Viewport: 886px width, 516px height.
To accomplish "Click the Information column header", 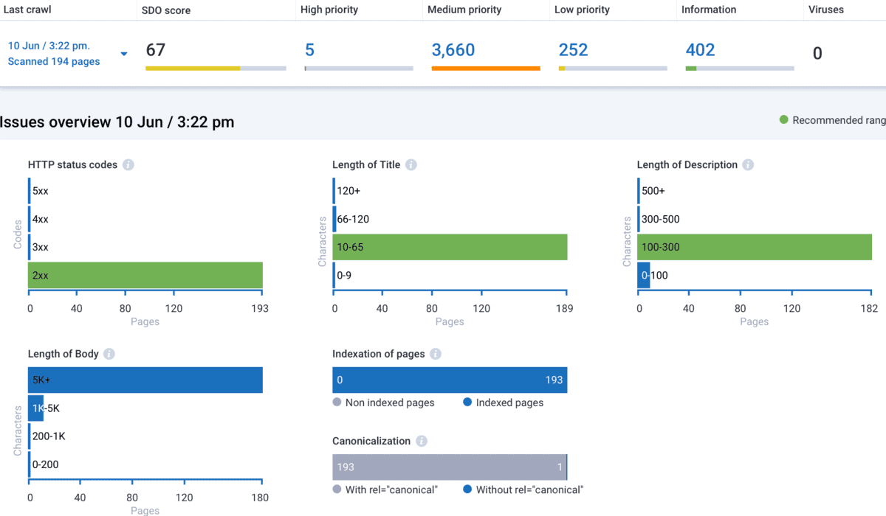I will click(x=709, y=10).
